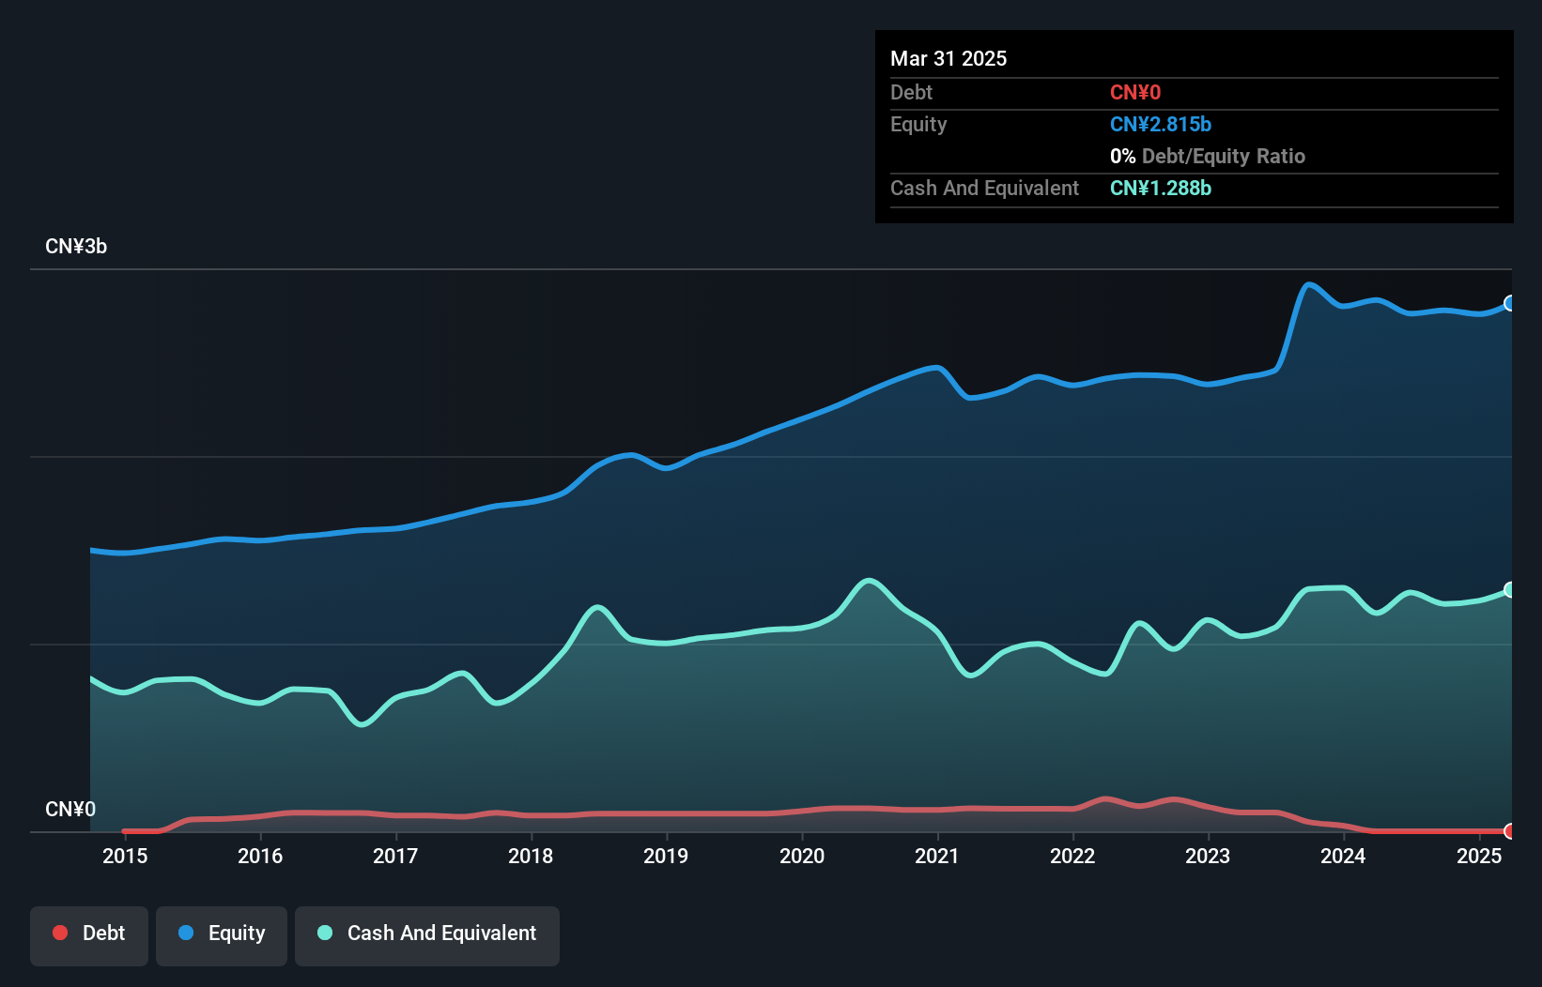Toggle the Debt series legend button

click(x=89, y=935)
